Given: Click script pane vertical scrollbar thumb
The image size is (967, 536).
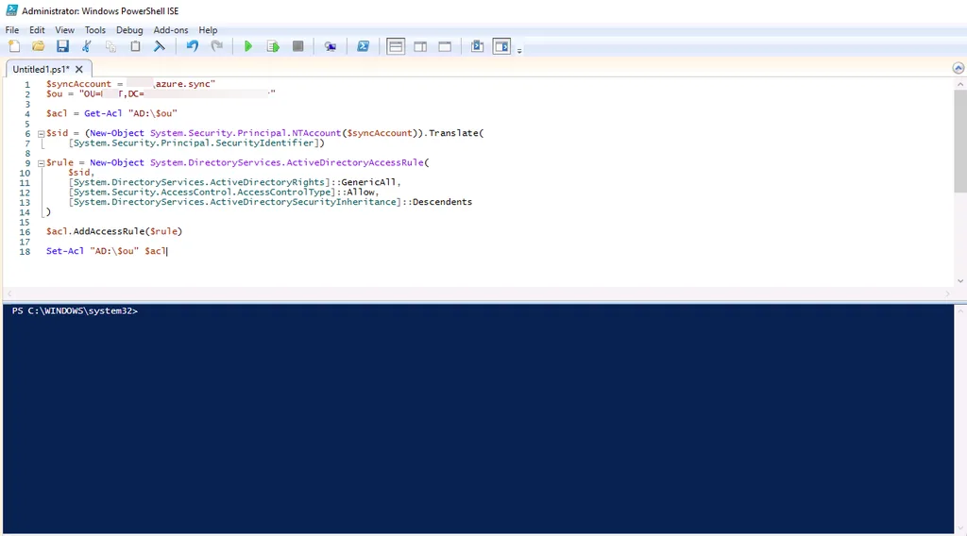Looking at the screenshot, I should 960,142.
